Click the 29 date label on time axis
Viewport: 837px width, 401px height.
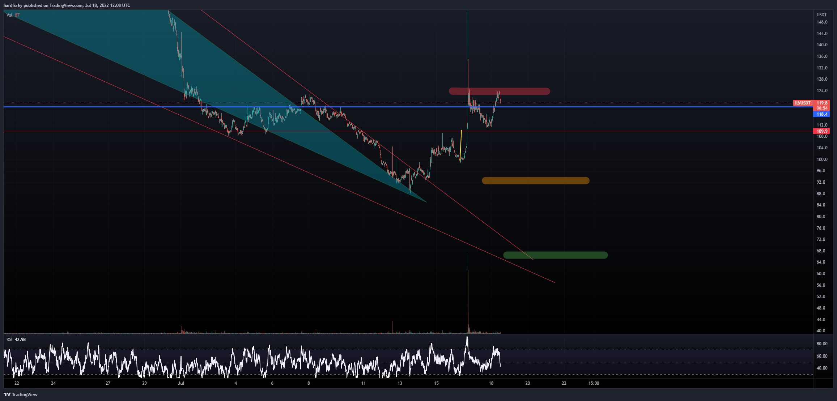pos(144,383)
